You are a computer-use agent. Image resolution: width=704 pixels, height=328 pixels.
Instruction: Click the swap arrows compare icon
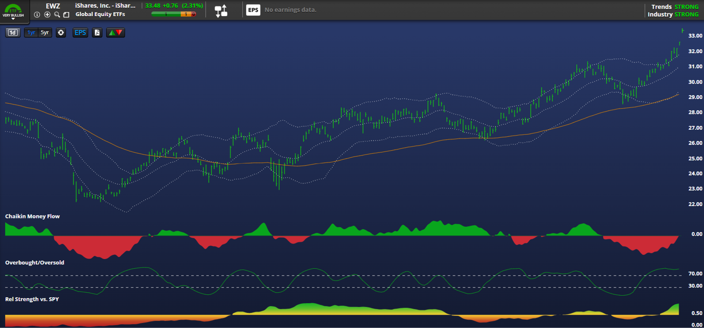(x=221, y=11)
